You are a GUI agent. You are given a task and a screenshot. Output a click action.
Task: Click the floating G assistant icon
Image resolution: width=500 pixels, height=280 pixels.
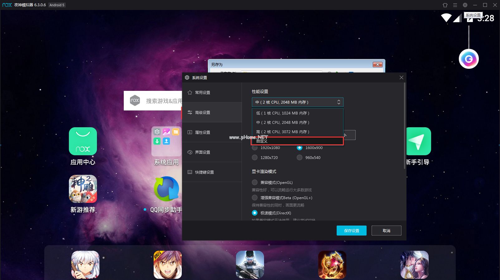click(x=469, y=59)
